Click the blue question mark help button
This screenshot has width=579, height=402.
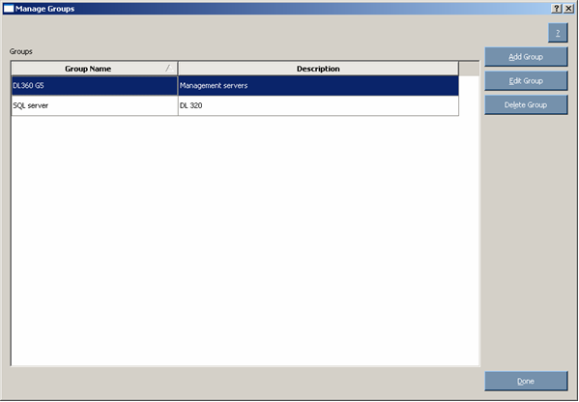pos(558,33)
